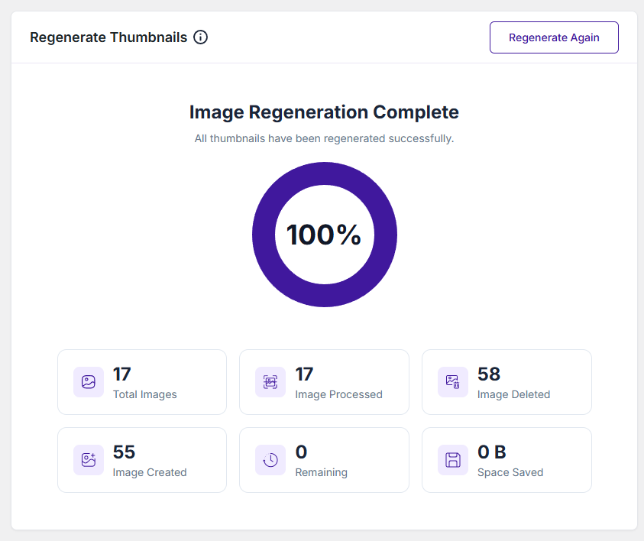Click the thumbnails regenerated successfully message

(x=324, y=138)
